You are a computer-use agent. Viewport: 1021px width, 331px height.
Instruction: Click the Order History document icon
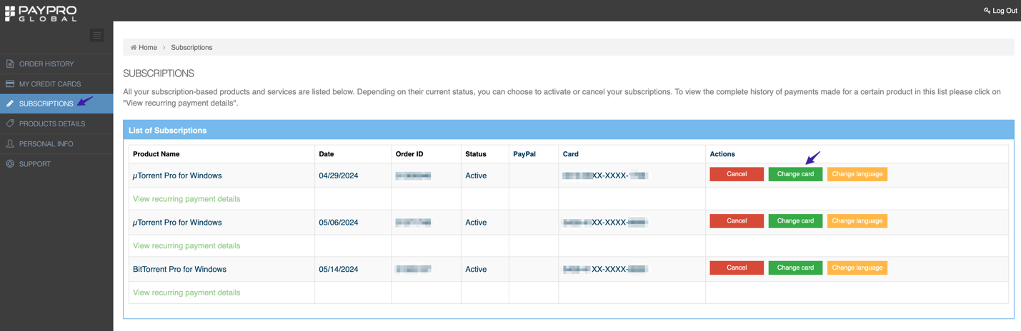point(10,63)
